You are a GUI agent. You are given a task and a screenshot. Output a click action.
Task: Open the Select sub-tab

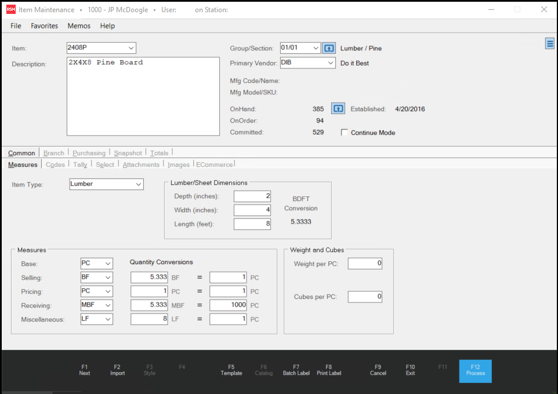pyautogui.click(x=105, y=165)
